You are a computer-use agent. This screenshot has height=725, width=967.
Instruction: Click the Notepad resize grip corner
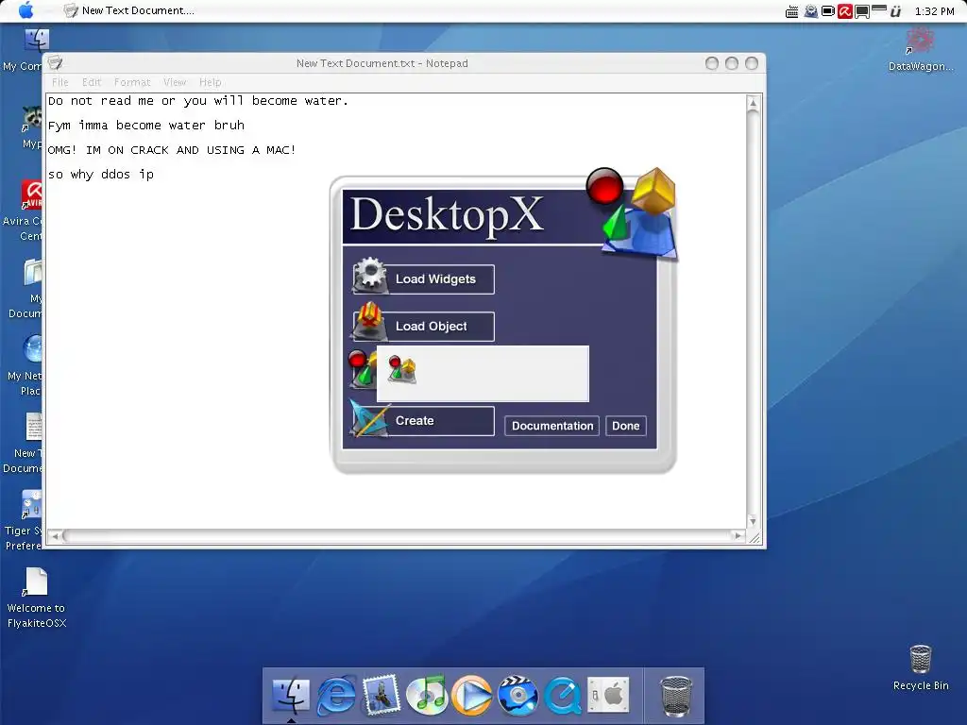pyautogui.click(x=754, y=537)
